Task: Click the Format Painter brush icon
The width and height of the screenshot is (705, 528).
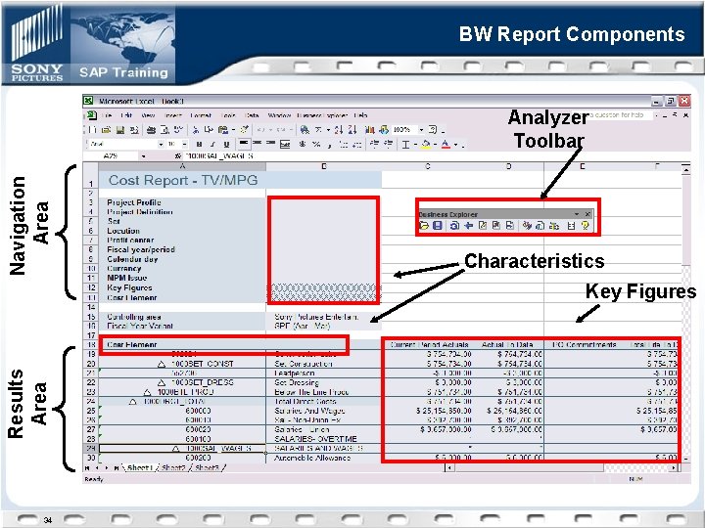Action: [244, 130]
